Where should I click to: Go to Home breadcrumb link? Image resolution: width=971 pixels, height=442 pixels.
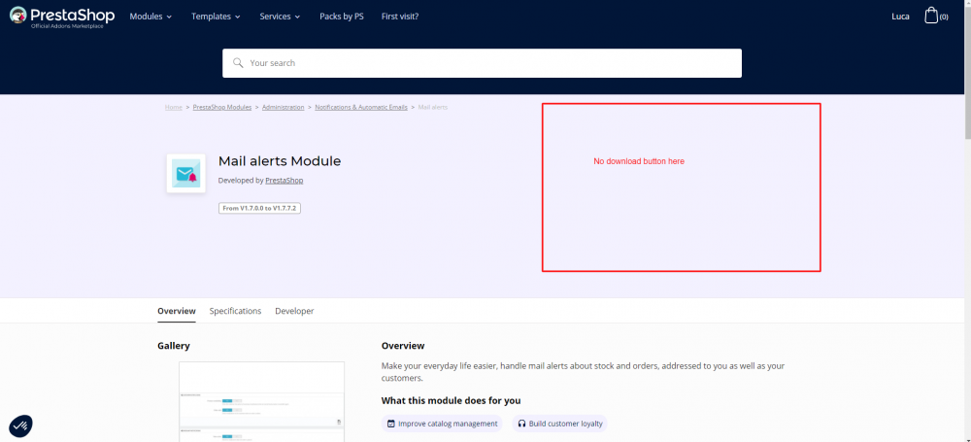pos(174,107)
